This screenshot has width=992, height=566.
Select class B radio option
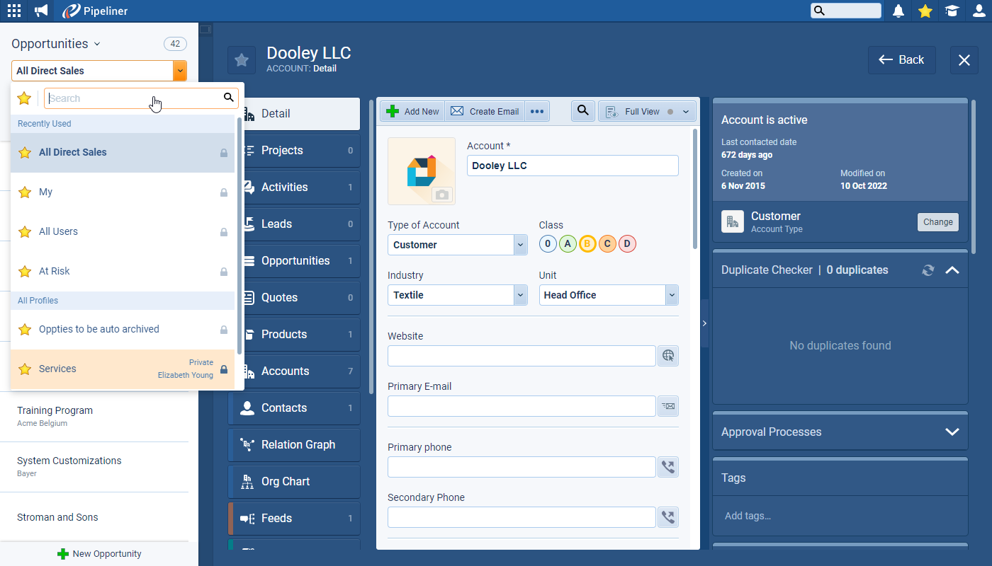pos(587,244)
